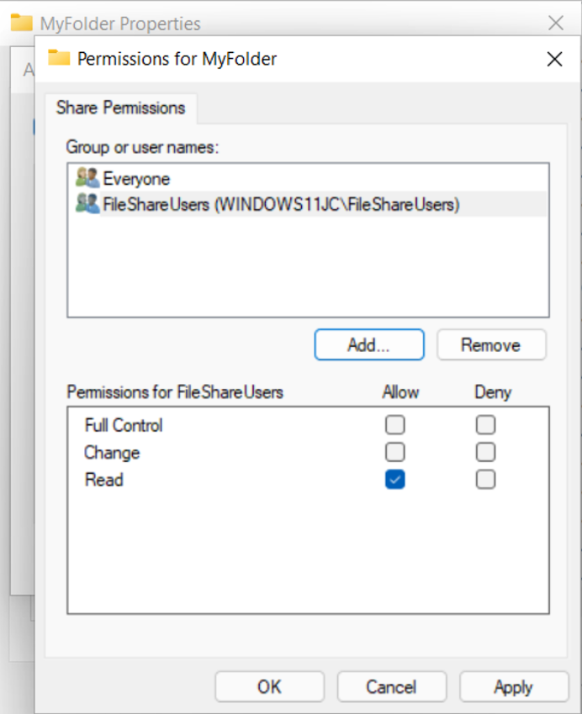Click the Cancel button
The width and height of the screenshot is (582, 714).
click(391, 687)
